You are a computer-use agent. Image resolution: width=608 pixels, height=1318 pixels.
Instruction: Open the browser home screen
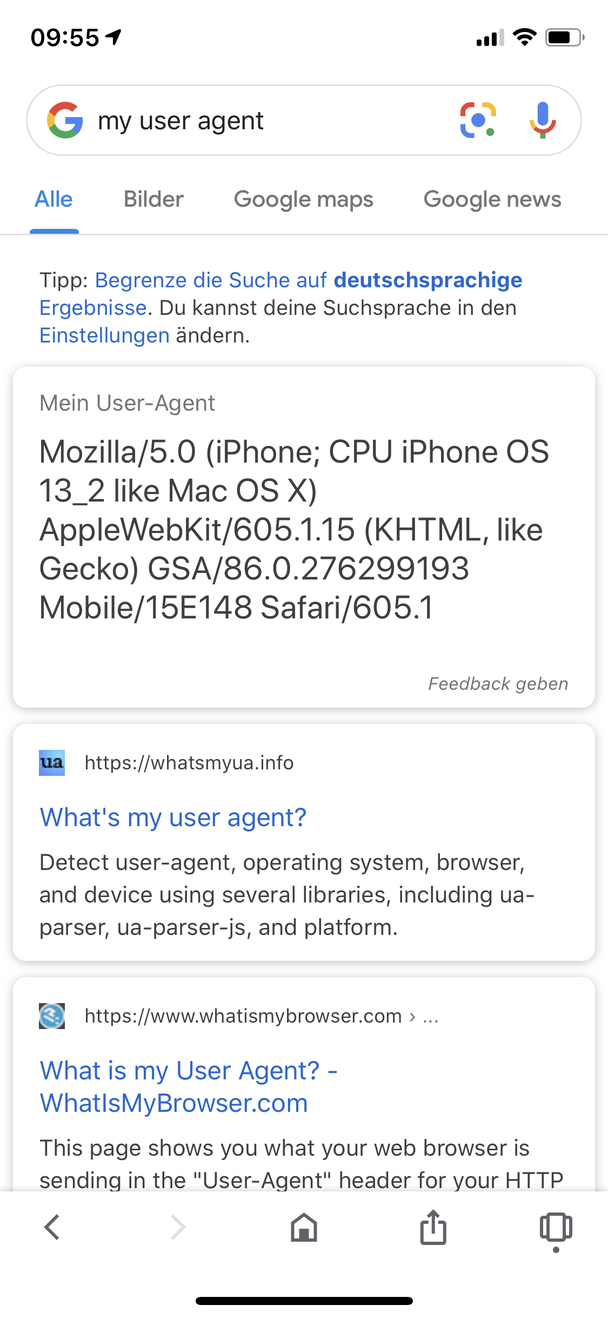(x=304, y=1227)
